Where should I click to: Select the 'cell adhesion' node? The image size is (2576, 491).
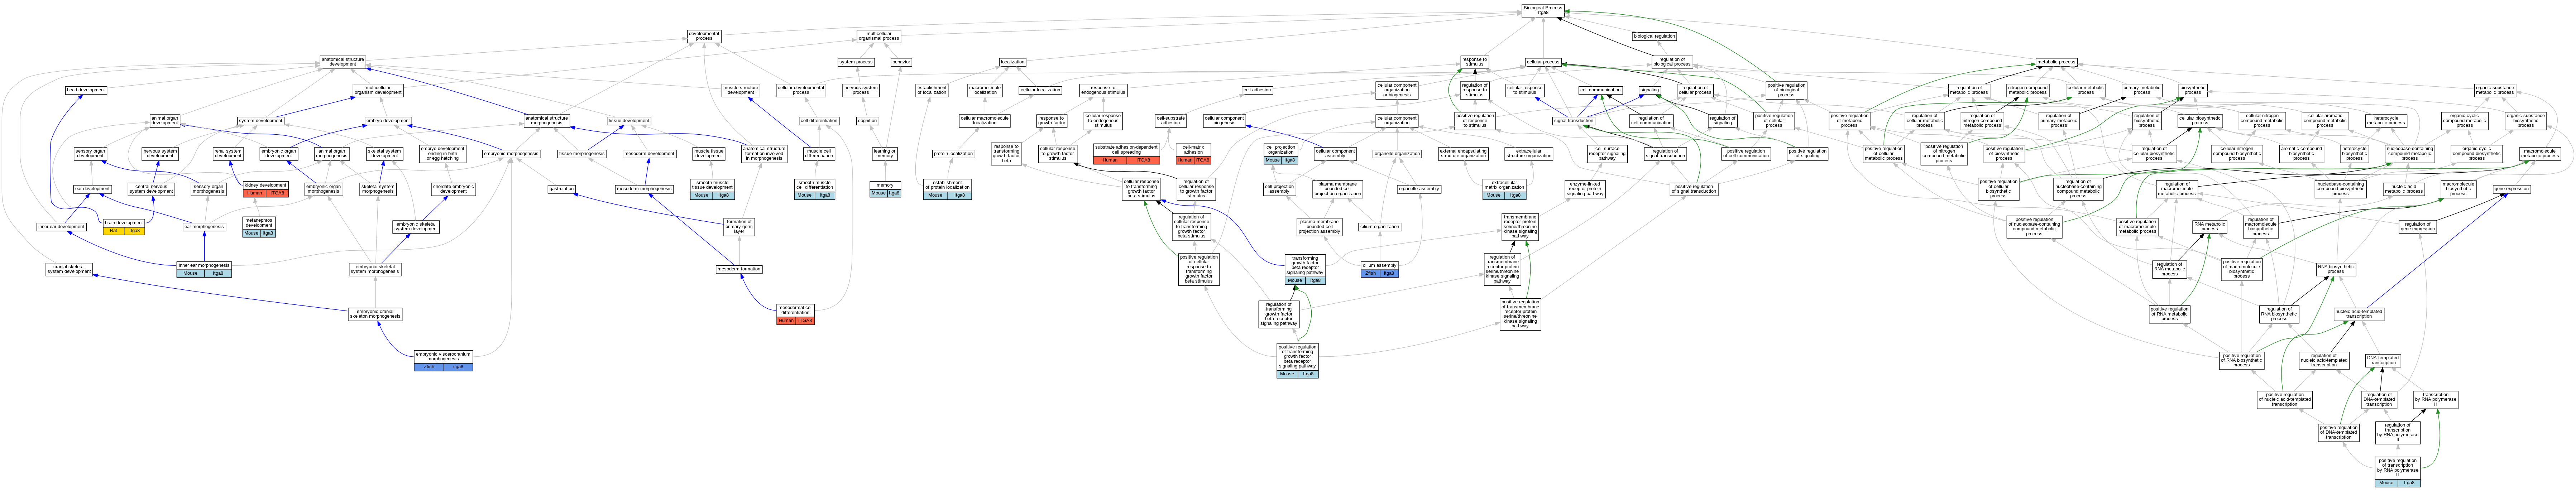[1257, 90]
